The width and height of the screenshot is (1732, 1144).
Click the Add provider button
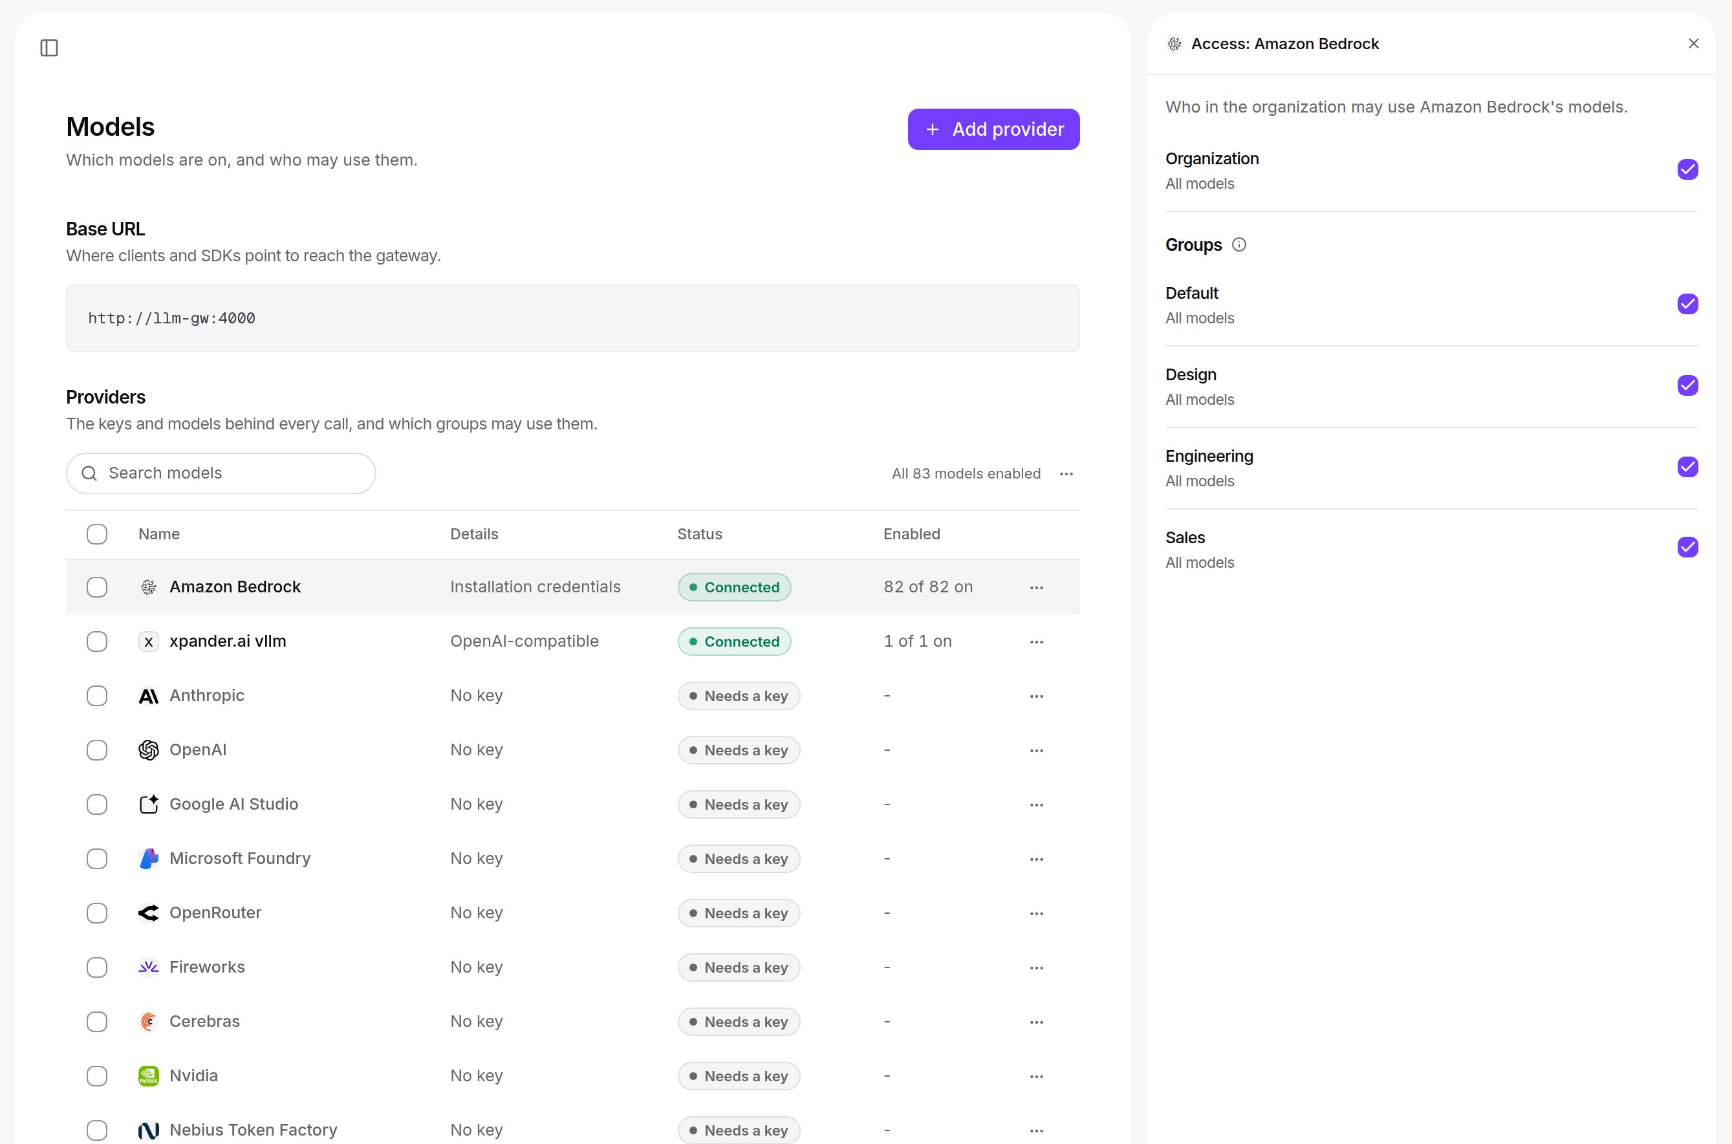[993, 129]
